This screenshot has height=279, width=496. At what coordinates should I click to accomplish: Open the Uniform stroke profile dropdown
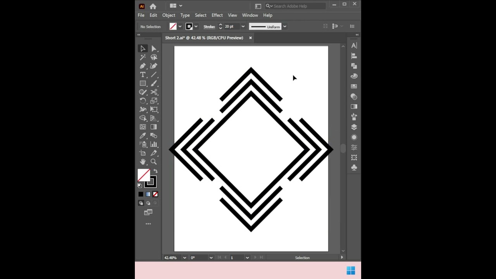pos(284,27)
